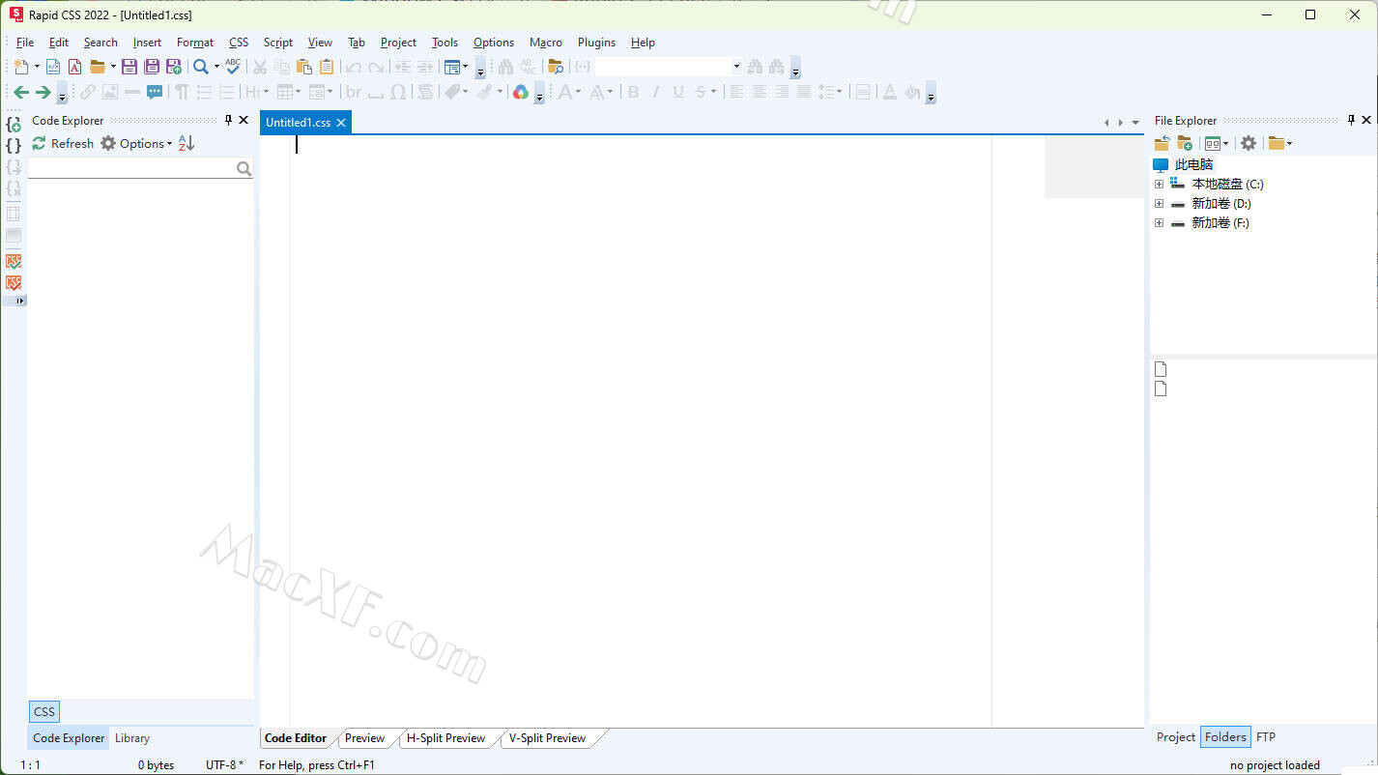Toggle the Code Explorer pin
Viewport: 1378px width, 775px height.
[x=229, y=120]
